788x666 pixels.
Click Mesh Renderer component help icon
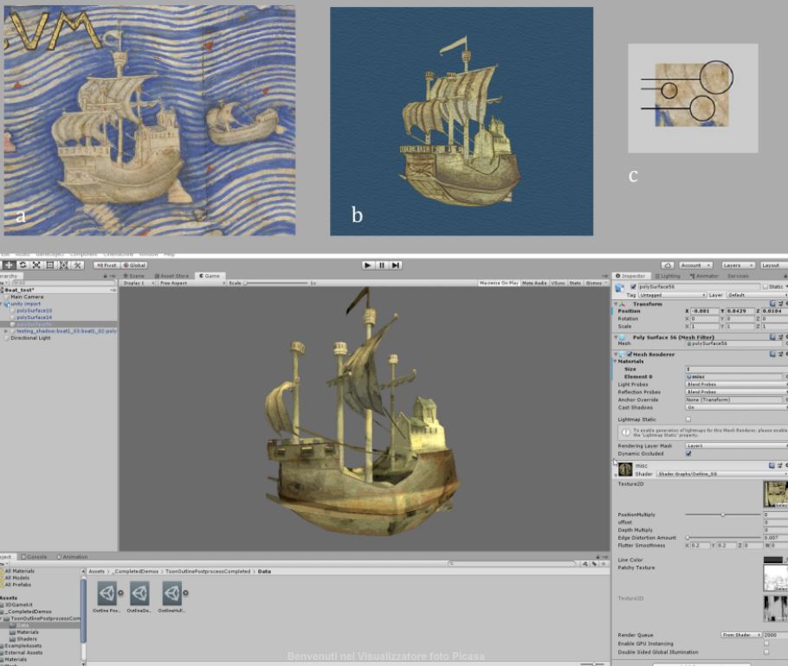coord(772,354)
